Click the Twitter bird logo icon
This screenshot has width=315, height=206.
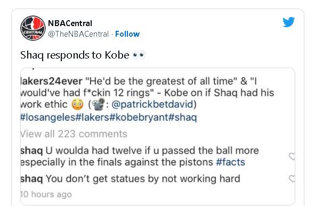[288, 22]
